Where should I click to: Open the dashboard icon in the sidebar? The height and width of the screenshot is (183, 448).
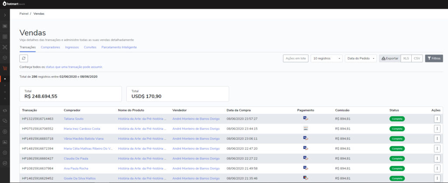[5, 26]
